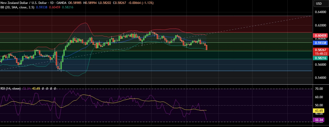
Task: Click the 0.54000 price axis tick
Action: pyautogui.click(x=320, y=78)
